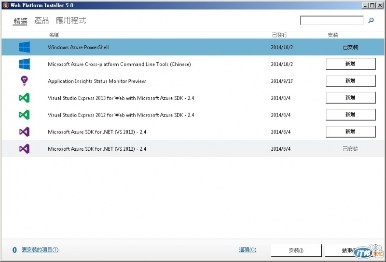The image size is (386, 262).
Task: Select Microsoft Azure SDK for .NET (VS 2012) text
Action: pyautogui.click(x=97, y=149)
